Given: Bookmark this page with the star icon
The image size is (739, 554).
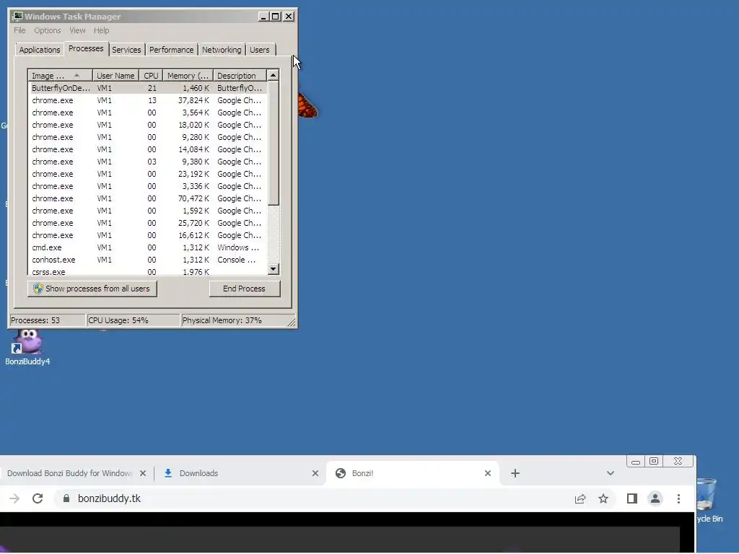Looking at the screenshot, I should coord(603,498).
